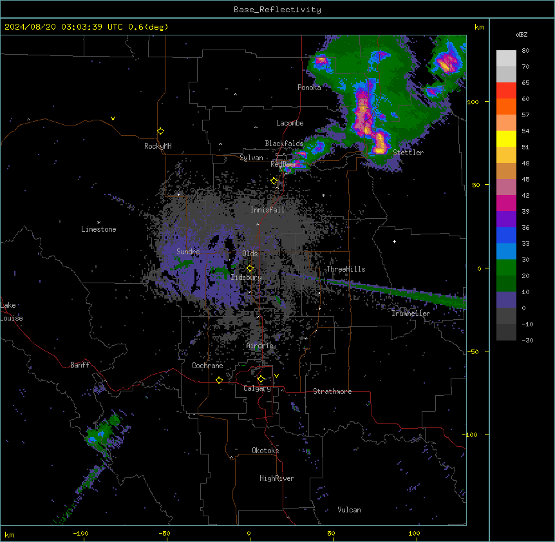Click the yellow diamond marker beside RockyMH
This screenshot has width=555, height=542.
160,131
